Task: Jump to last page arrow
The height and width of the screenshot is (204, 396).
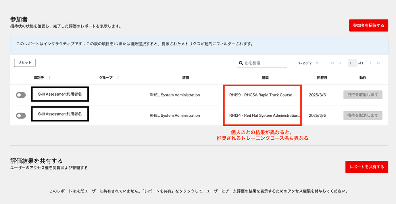Action: pyautogui.click(x=379, y=63)
